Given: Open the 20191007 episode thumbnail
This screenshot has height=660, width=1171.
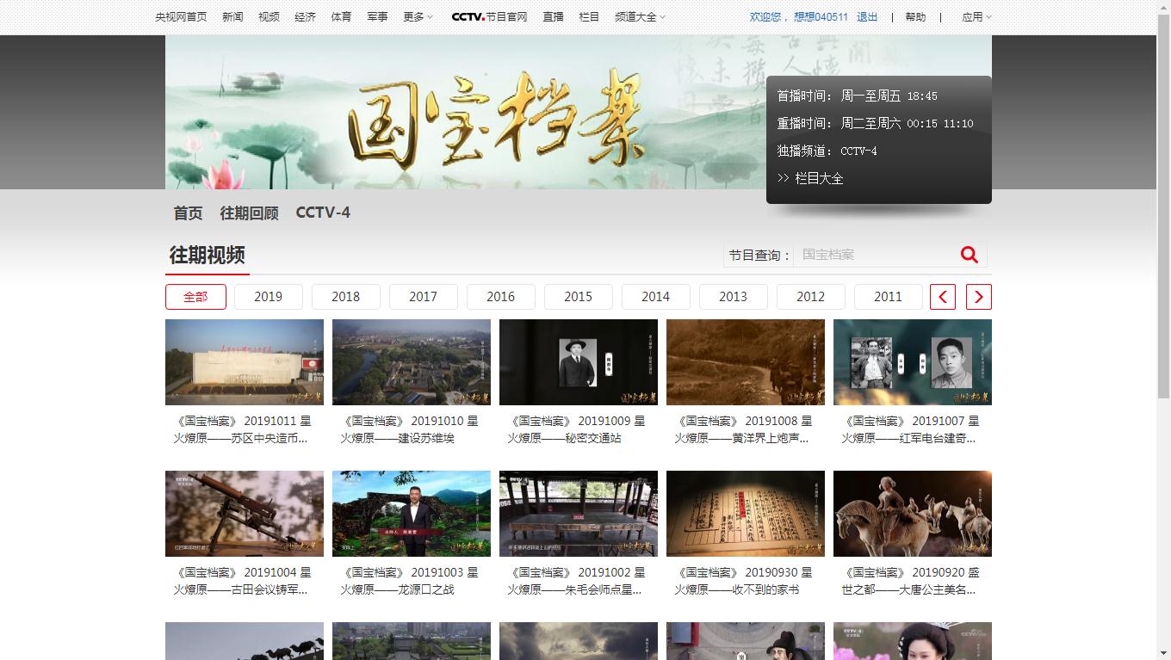Looking at the screenshot, I should tap(913, 362).
